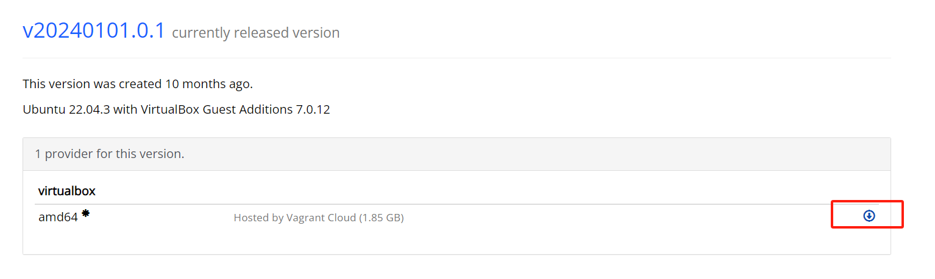The height and width of the screenshot is (279, 935).
Task: Download the amd64 virtualbox box
Action: click(x=869, y=216)
